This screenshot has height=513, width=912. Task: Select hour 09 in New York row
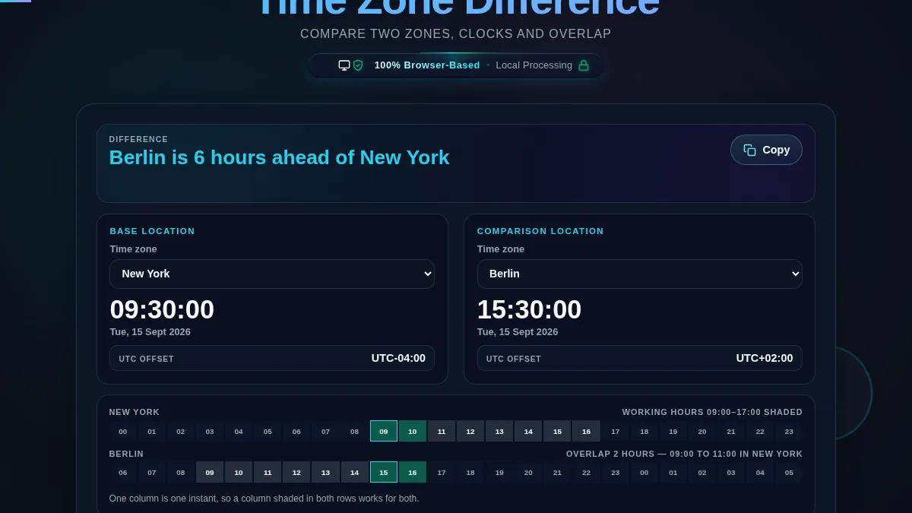384,431
